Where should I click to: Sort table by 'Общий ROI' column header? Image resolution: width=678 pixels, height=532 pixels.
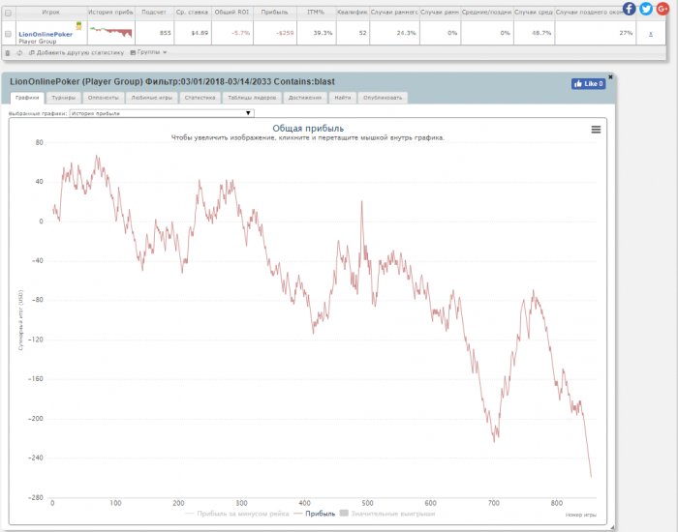pyautogui.click(x=229, y=11)
